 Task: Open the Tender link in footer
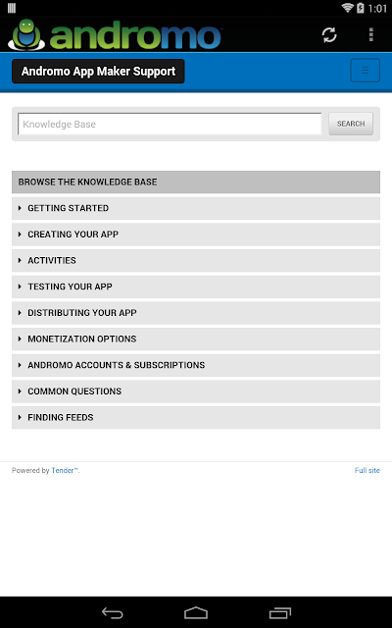[65, 470]
